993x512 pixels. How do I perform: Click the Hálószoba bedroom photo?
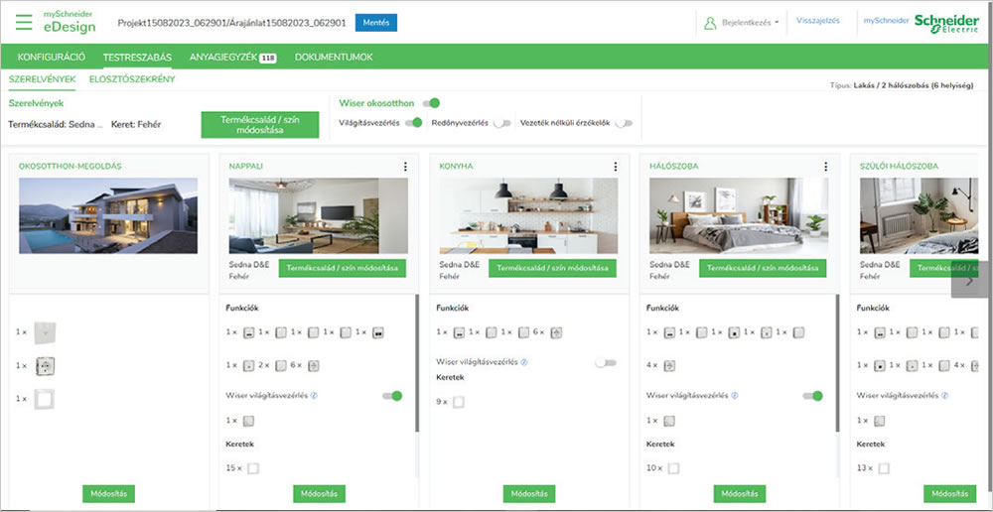click(x=739, y=215)
